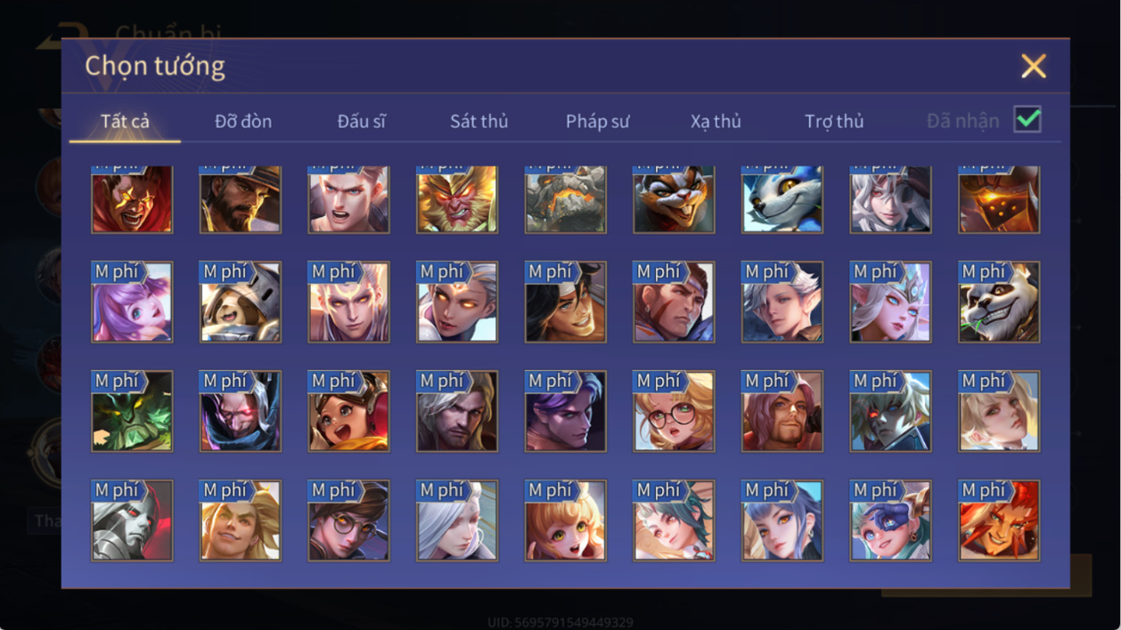1121x630 pixels.
Task: Close the Chọn tướng dialog
Action: click(1034, 66)
